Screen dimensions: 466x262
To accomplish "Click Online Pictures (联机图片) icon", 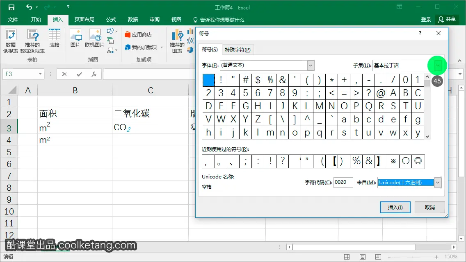I will pos(94,38).
